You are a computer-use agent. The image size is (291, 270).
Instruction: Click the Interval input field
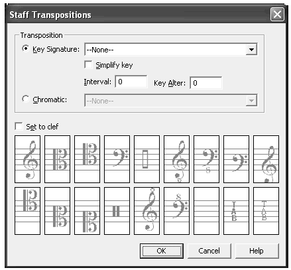click(x=131, y=82)
